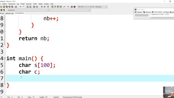
Task: Click the Close file toolbar icon
Action: pos(10,7)
